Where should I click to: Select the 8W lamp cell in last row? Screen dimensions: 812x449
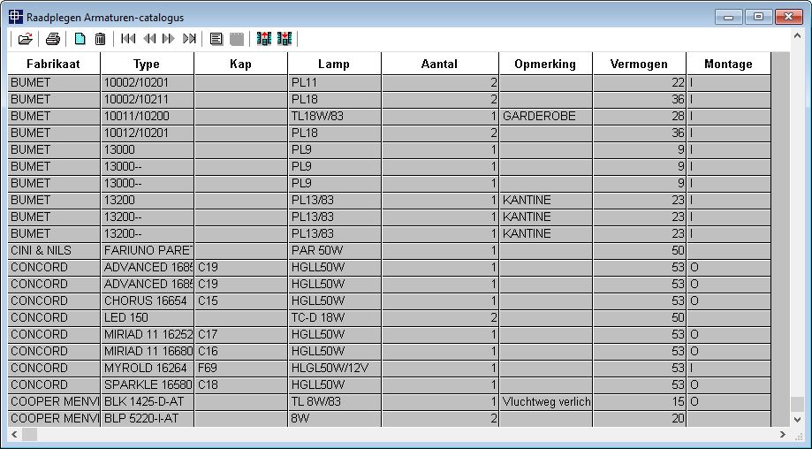click(x=335, y=418)
